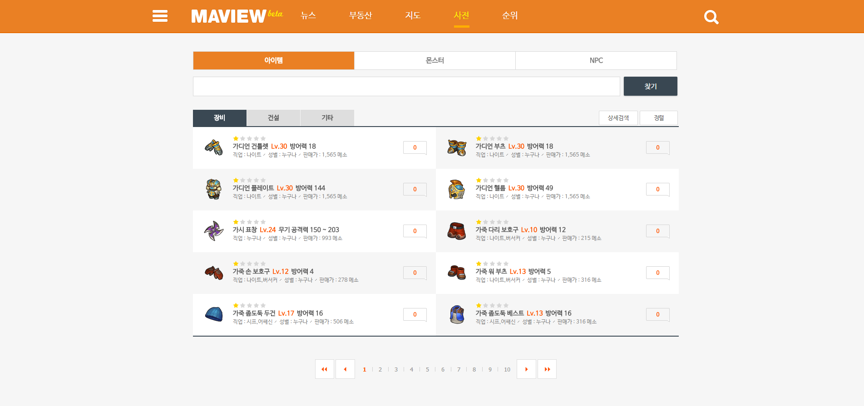Go to next page with the right arrow
The width and height of the screenshot is (864, 406).
526,369
